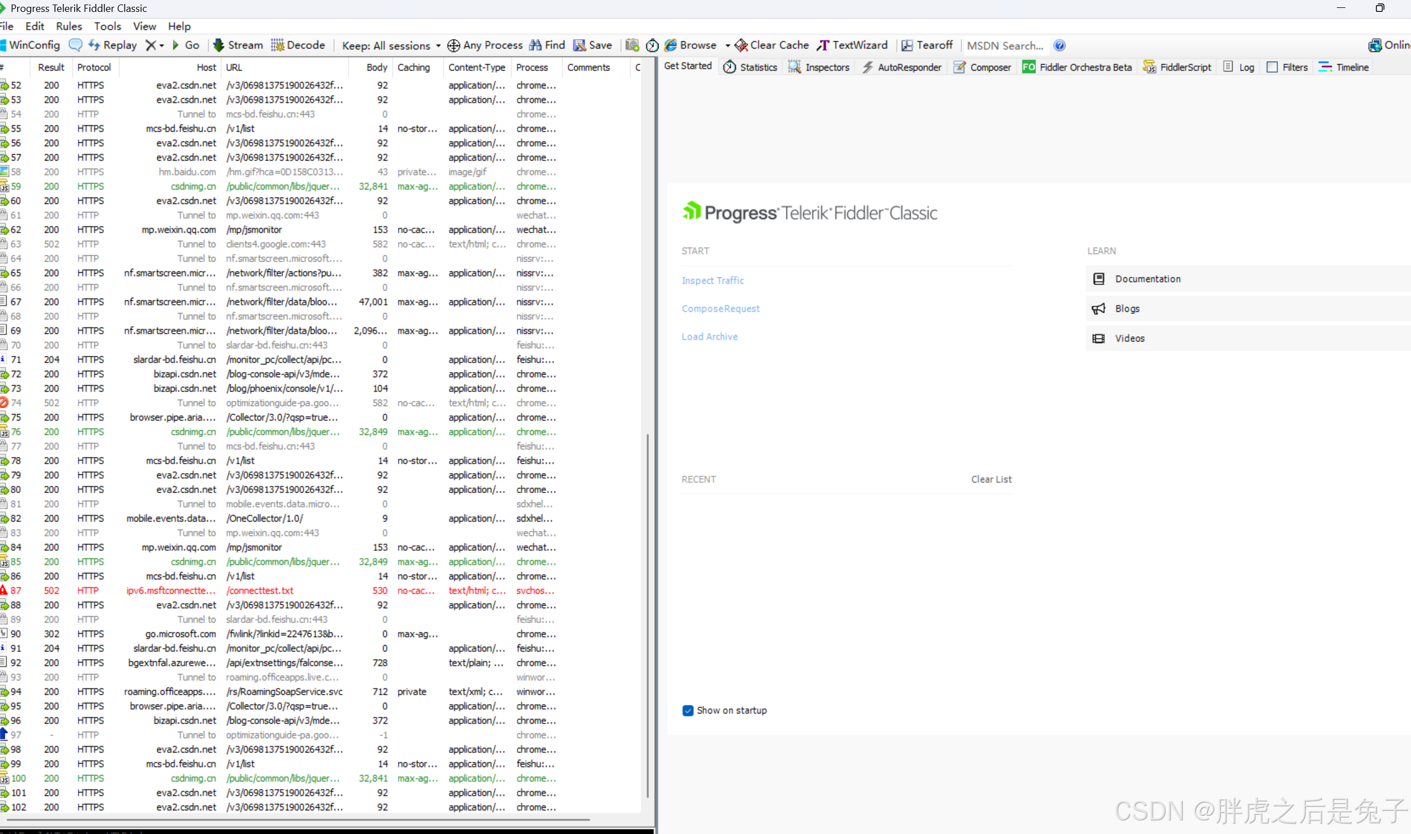
Task: Open the Browse dropdown arrow
Action: click(x=727, y=45)
